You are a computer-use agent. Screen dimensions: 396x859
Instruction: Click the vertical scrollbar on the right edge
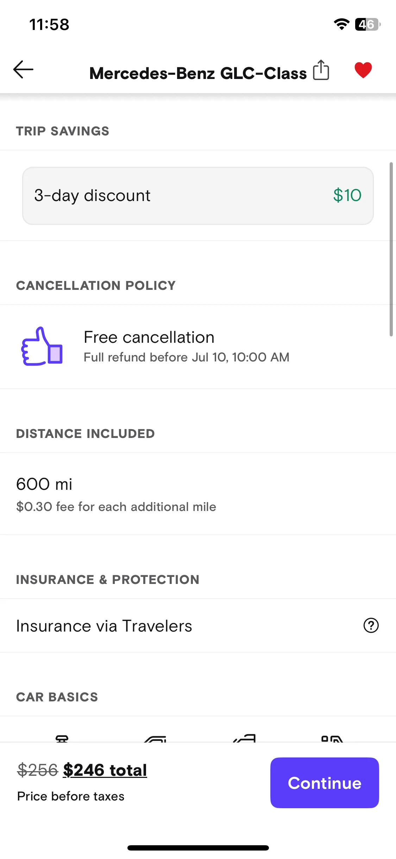click(391, 249)
